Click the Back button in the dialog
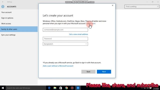This screenshot has width=160, height=90. click(x=88, y=72)
